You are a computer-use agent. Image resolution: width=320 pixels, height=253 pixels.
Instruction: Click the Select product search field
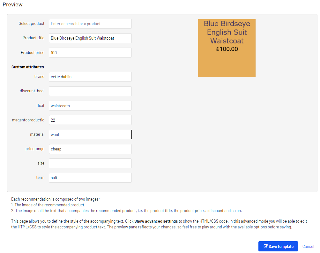[x=90, y=24]
